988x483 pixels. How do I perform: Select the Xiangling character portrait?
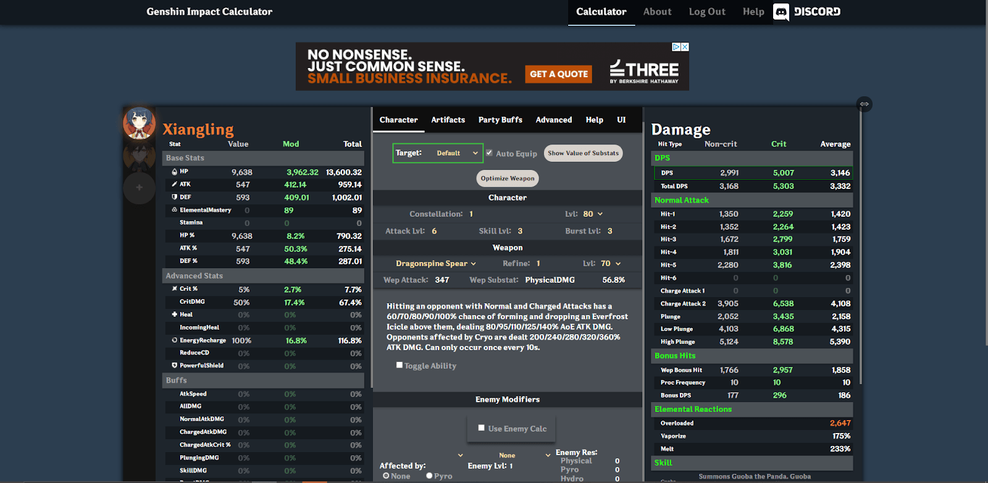139,123
